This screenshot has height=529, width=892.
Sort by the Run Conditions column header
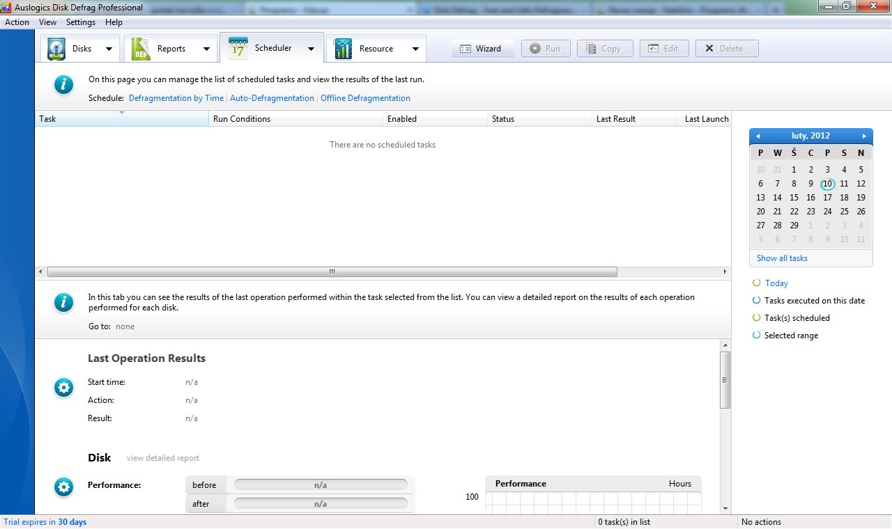[296, 119]
